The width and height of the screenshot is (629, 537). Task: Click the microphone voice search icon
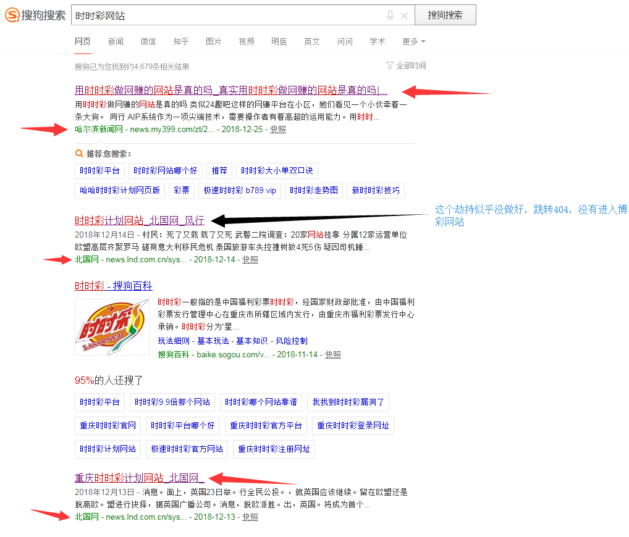coord(390,15)
